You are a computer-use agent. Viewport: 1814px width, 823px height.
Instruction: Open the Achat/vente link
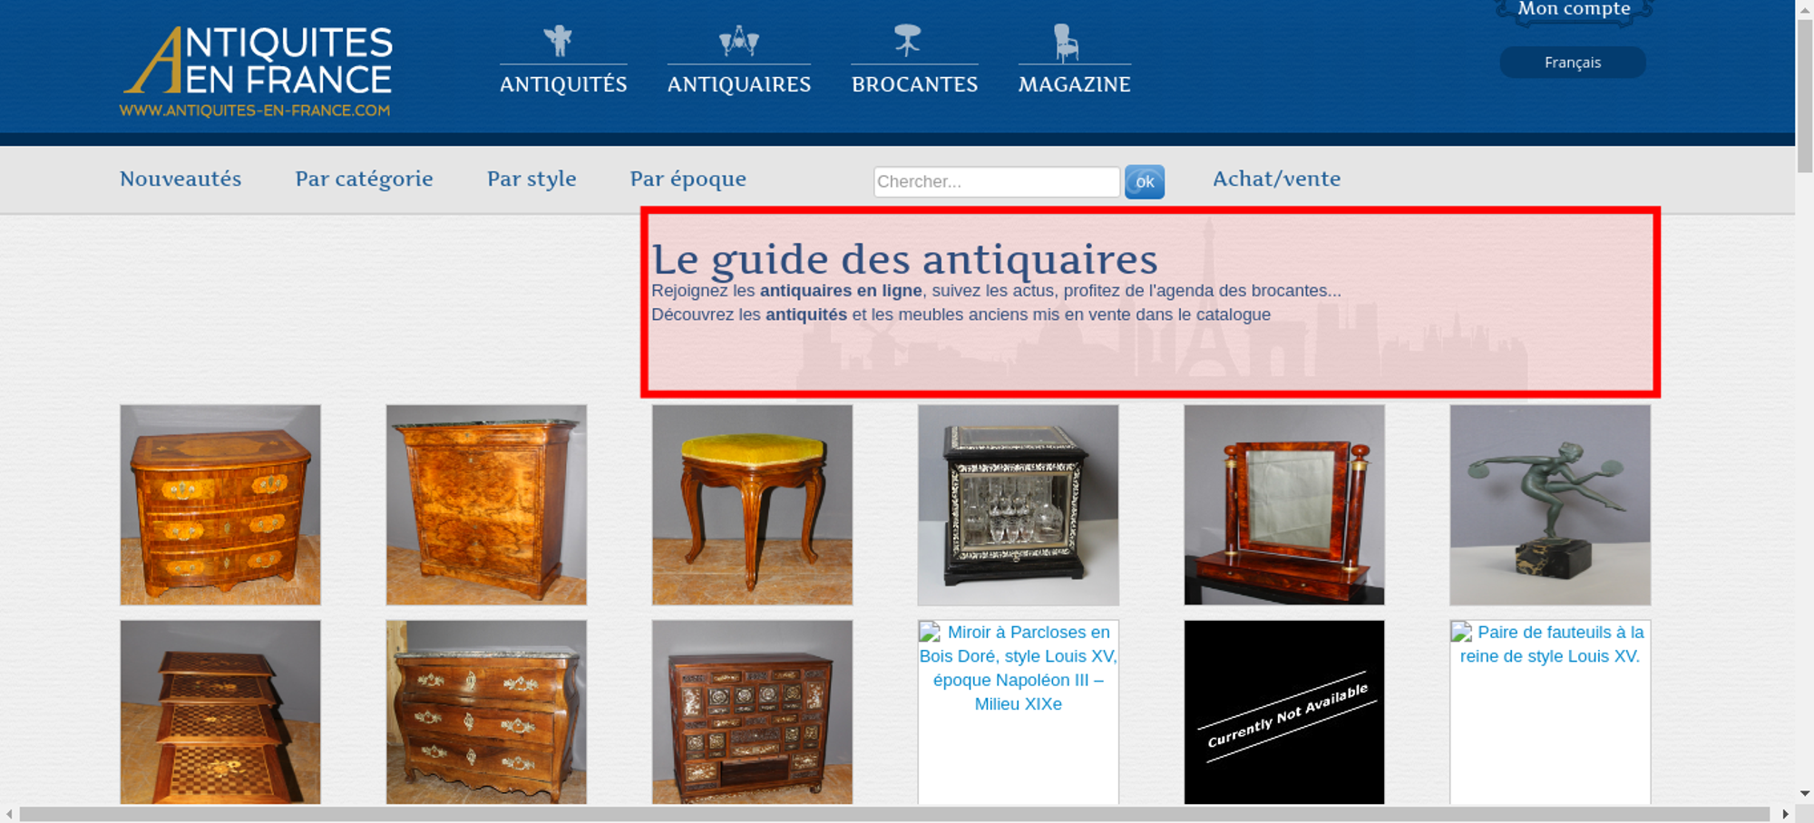[1276, 179]
